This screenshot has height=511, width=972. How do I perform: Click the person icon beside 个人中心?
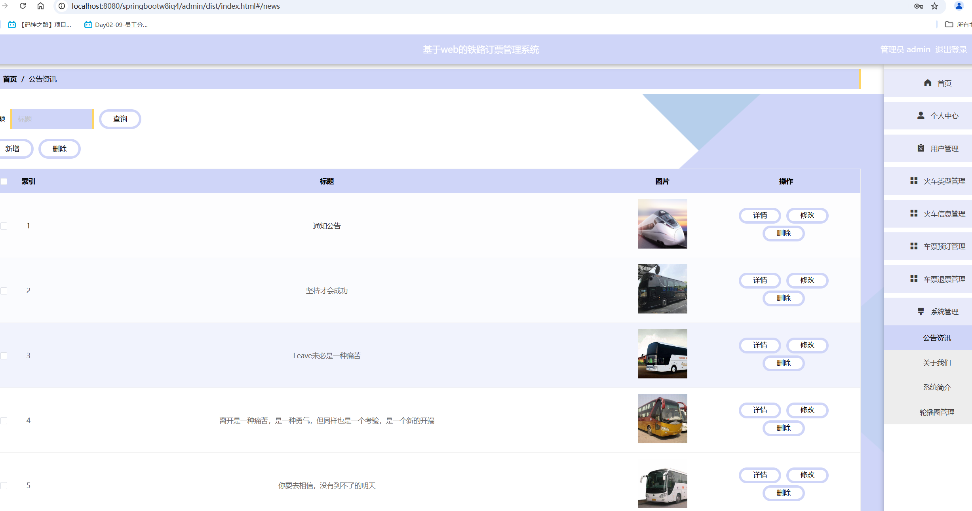point(921,116)
